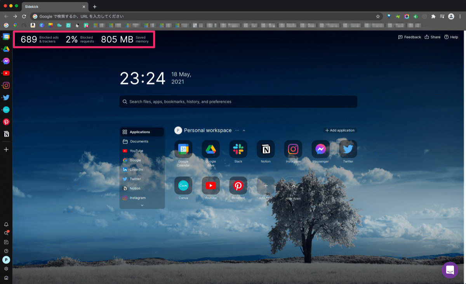
Task: Collapse the grid with Hide Apps
Action: click(x=293, y=186)
